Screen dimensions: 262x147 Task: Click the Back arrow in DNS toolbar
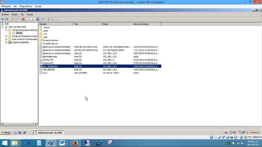tap(2, 19)
